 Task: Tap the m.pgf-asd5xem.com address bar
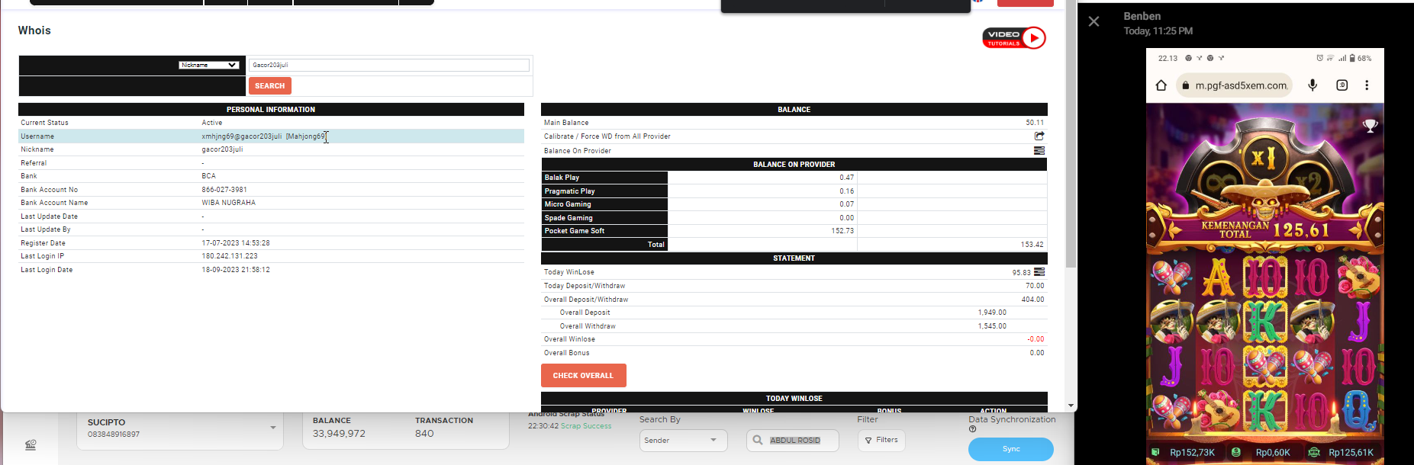point(1234,85)
